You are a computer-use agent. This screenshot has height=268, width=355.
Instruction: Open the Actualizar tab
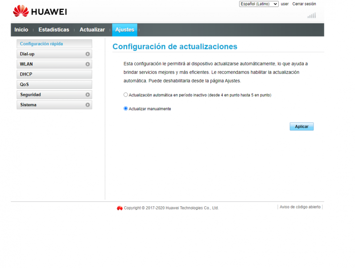92,30
